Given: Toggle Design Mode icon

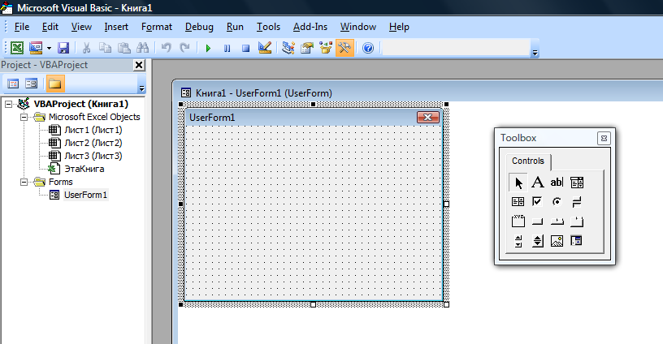Looking at the screenshot, I should click(x=265, y=48).
